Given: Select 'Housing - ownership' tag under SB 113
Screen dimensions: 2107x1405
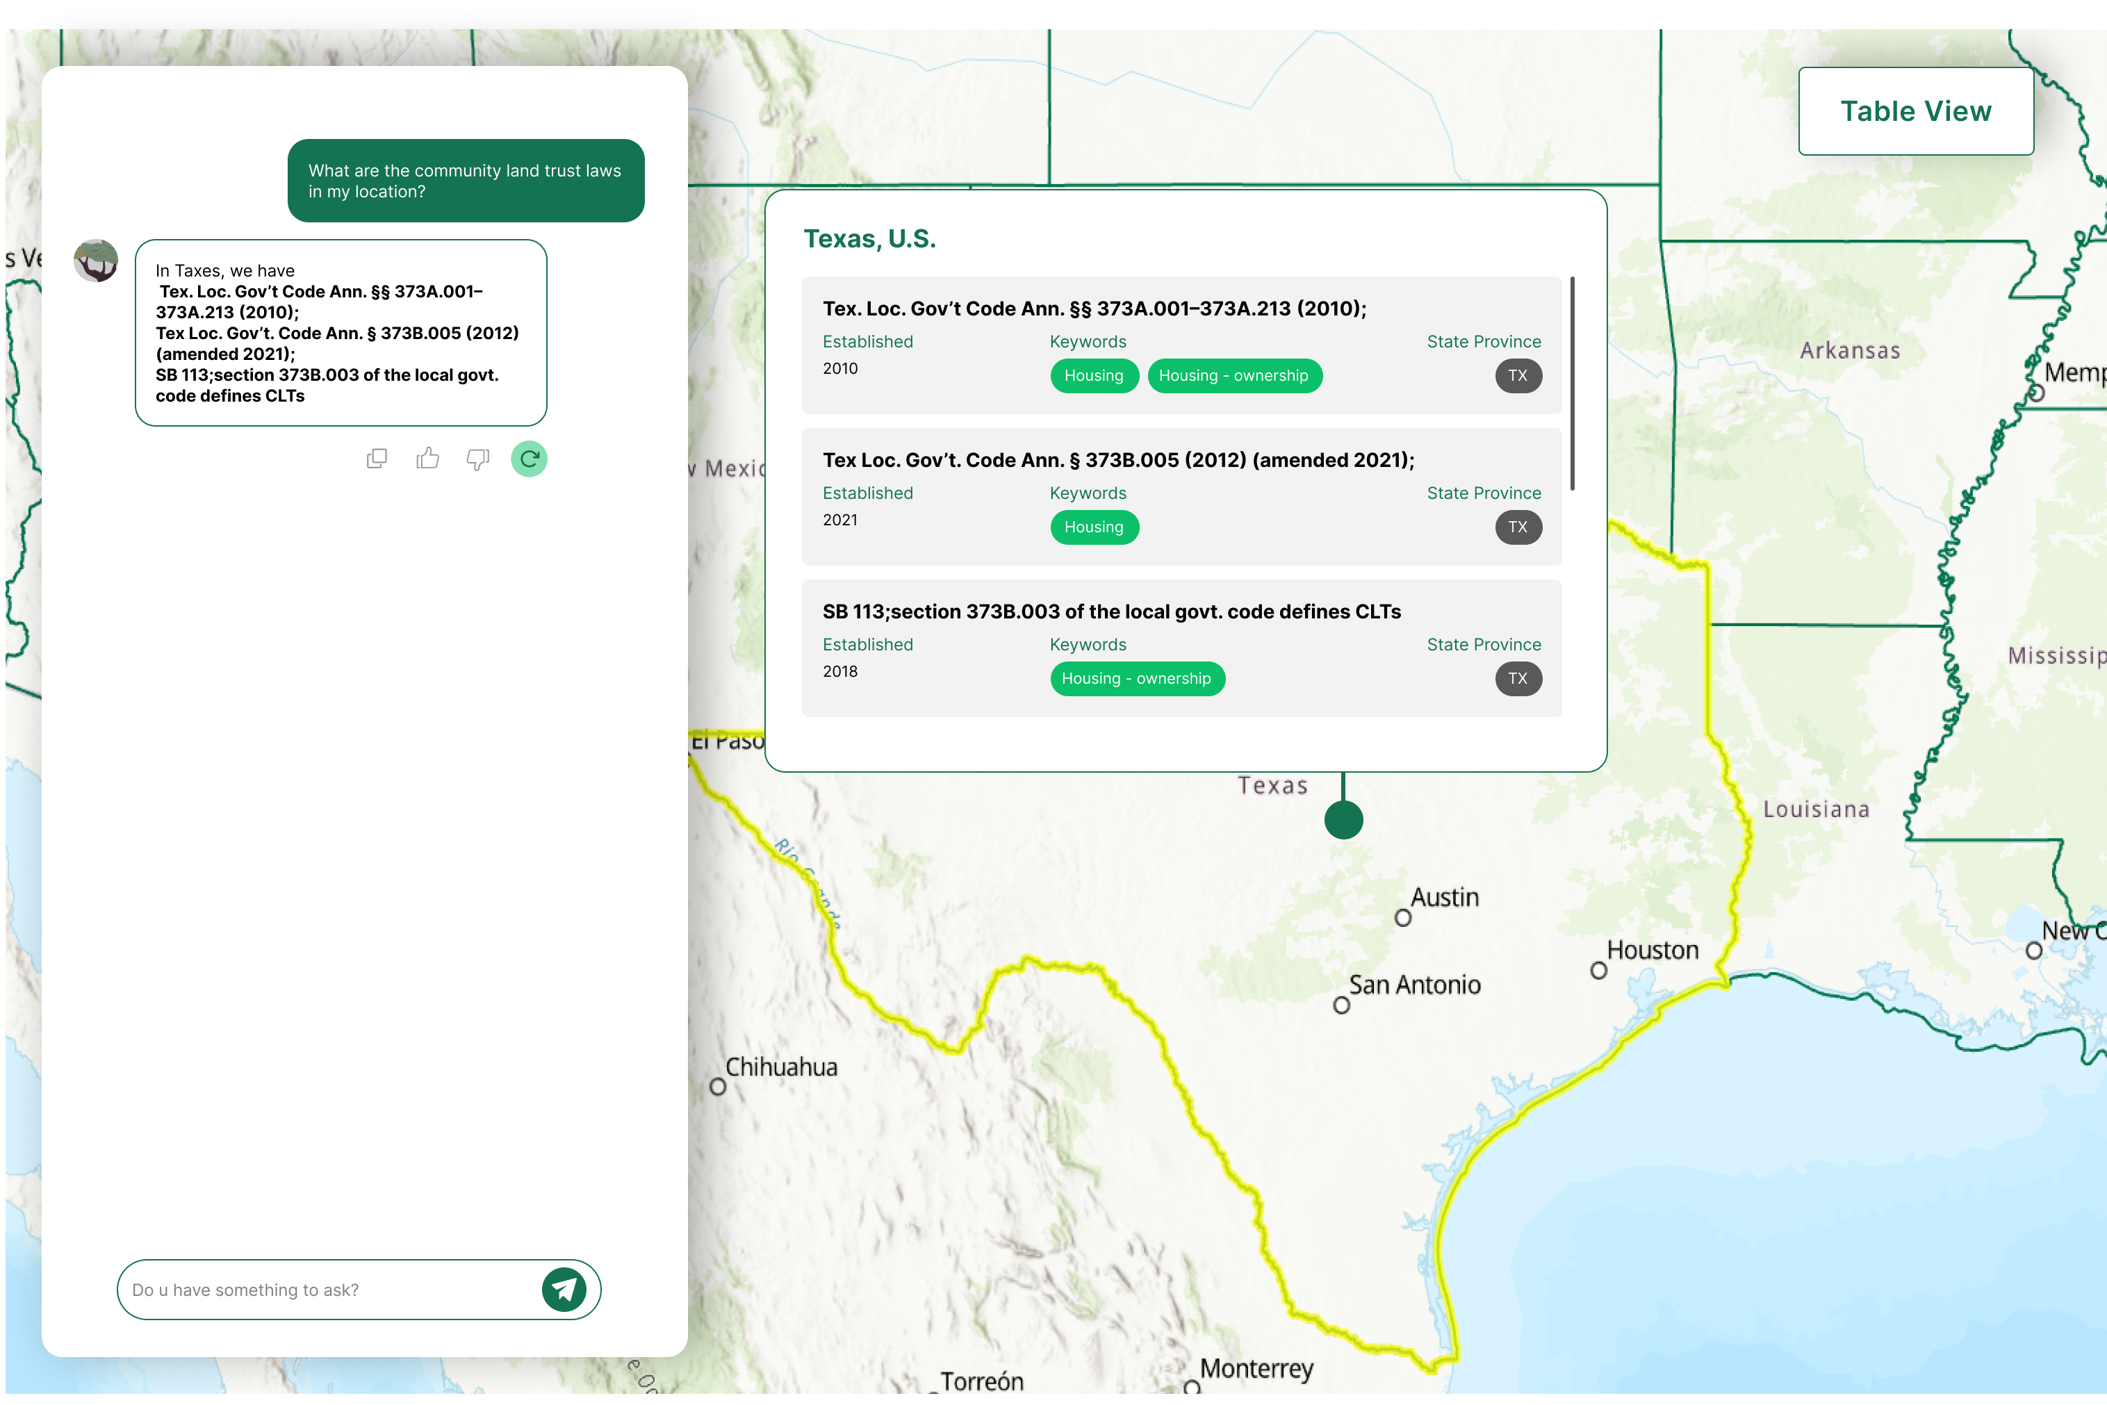Looking at the screenshot, I should (x=1136, y=678).
